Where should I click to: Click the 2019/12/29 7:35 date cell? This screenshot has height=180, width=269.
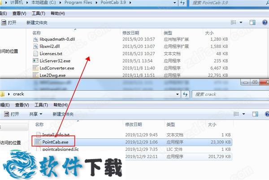pos(141,150)
